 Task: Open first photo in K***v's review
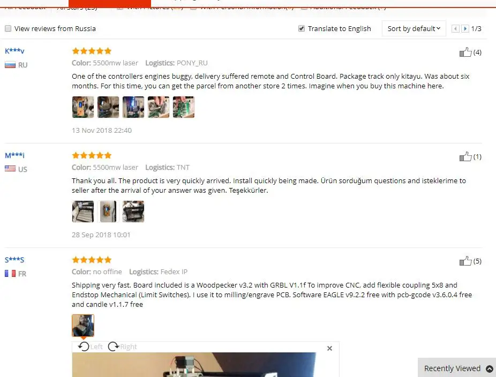click(x=83, y=107)
